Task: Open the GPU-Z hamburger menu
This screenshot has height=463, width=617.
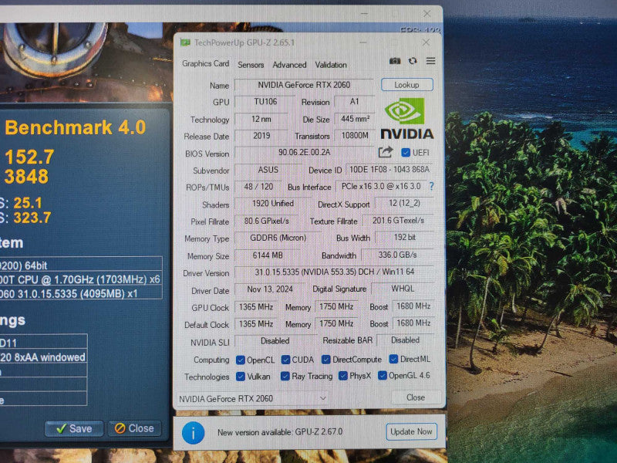Action: pos(431,61)
